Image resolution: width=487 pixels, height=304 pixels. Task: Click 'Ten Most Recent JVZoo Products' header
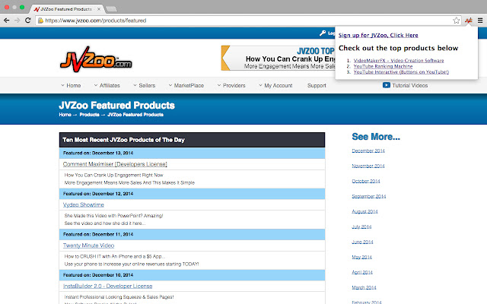[192, 140]
